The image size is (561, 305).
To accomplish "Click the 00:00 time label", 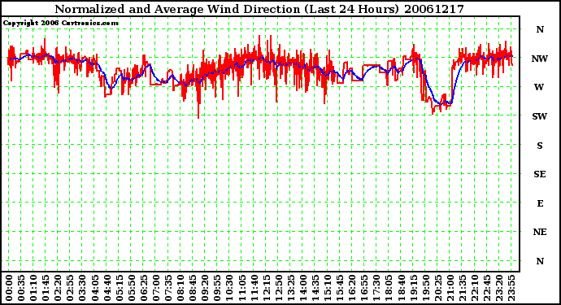I will (9, 288).
